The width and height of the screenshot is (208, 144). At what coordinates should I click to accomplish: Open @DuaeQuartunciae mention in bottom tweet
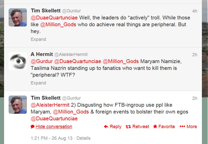(54, 119)
